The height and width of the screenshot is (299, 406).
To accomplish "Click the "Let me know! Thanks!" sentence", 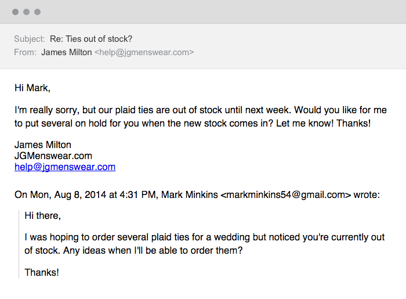I will [323, 123].
